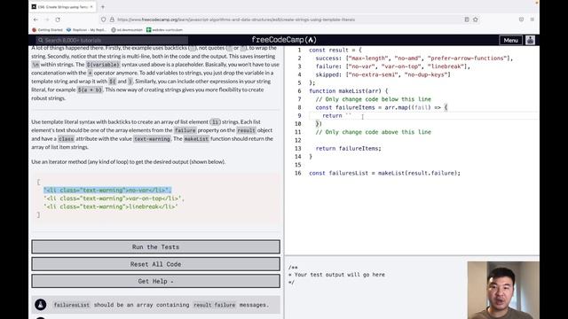Click the padlock site info icon

point(112,19)
